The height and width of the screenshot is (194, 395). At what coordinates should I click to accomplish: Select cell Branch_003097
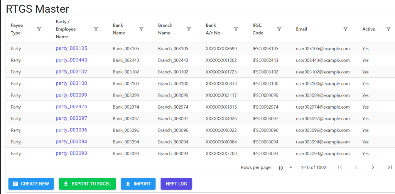(x=173, y=119)
